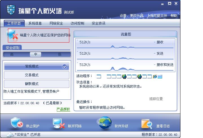
Task: Click the (已是最新) status text
Action: [52, 103]
